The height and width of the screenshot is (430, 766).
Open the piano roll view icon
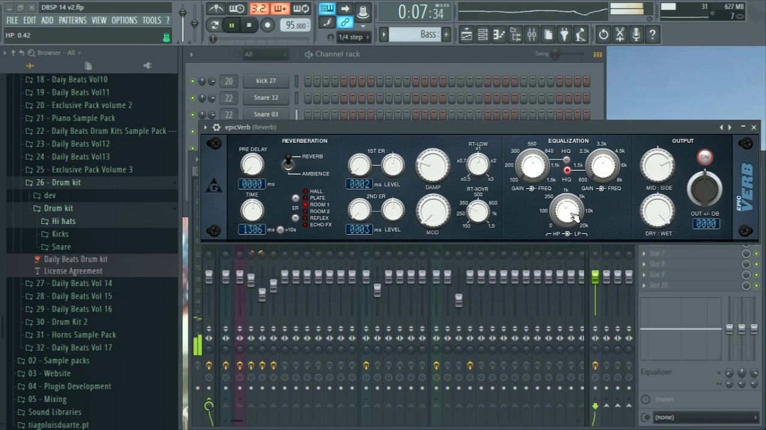(498, 35)
